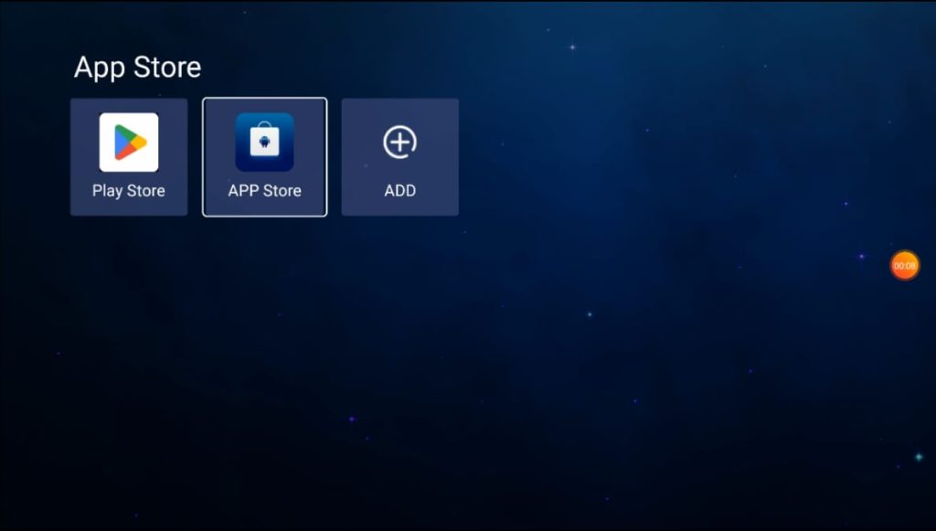
Task: Click the middle tile in the App Store row
Action: point(264,157)
